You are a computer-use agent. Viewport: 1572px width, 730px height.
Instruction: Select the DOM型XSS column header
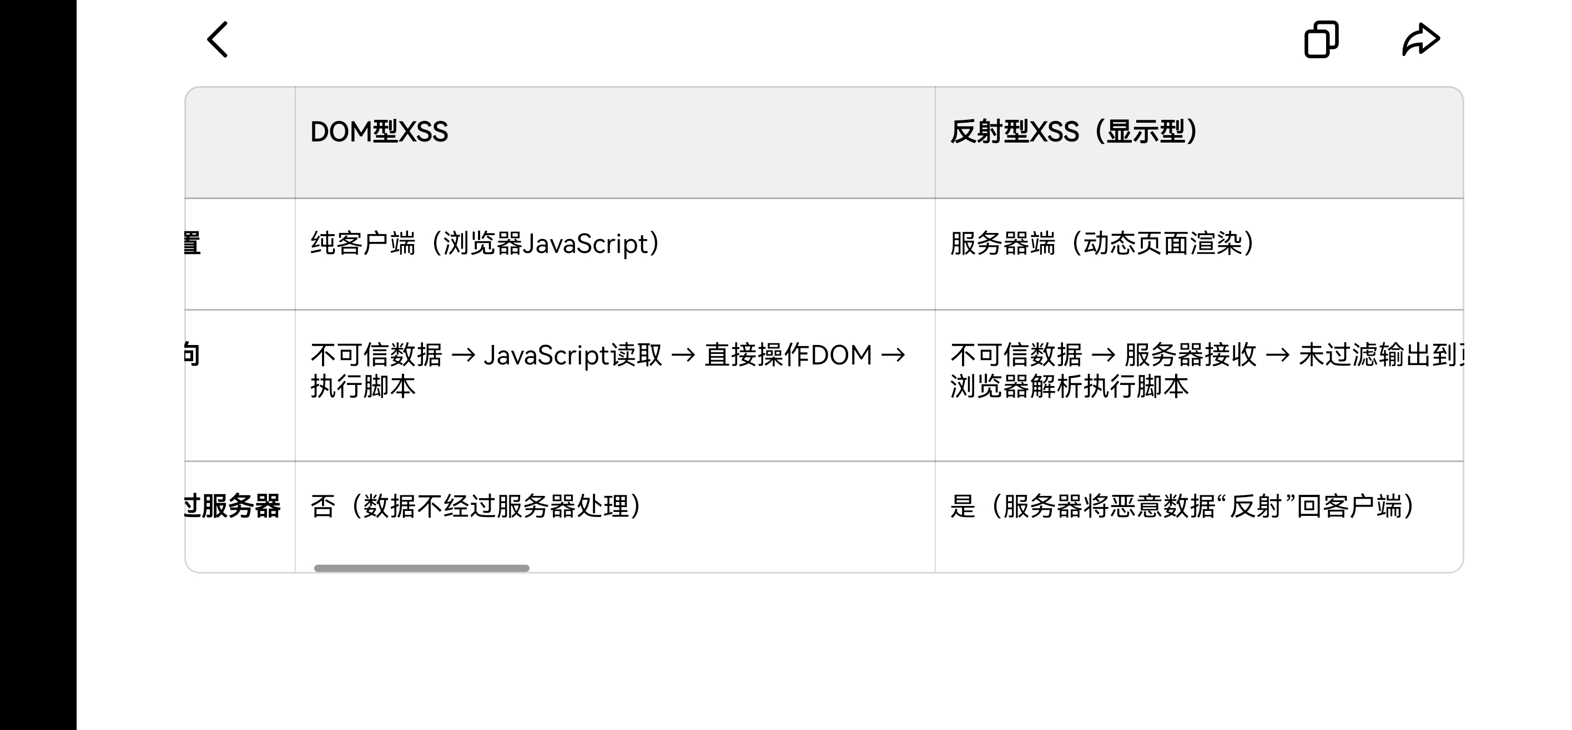click(379, 133)
